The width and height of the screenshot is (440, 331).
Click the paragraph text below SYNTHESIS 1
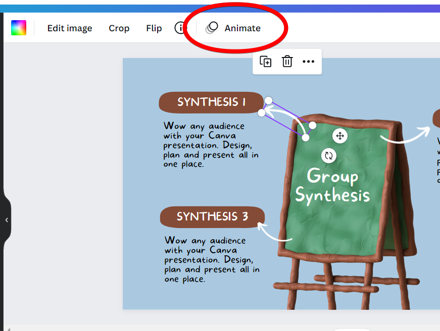(x=211, y=145)
